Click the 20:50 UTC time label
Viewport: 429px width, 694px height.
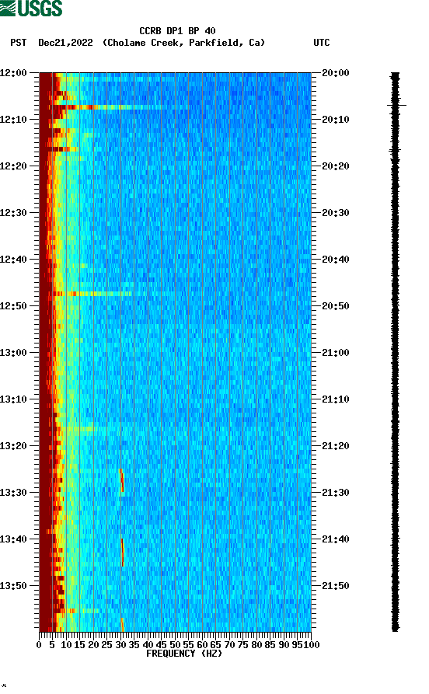[336, 306]
